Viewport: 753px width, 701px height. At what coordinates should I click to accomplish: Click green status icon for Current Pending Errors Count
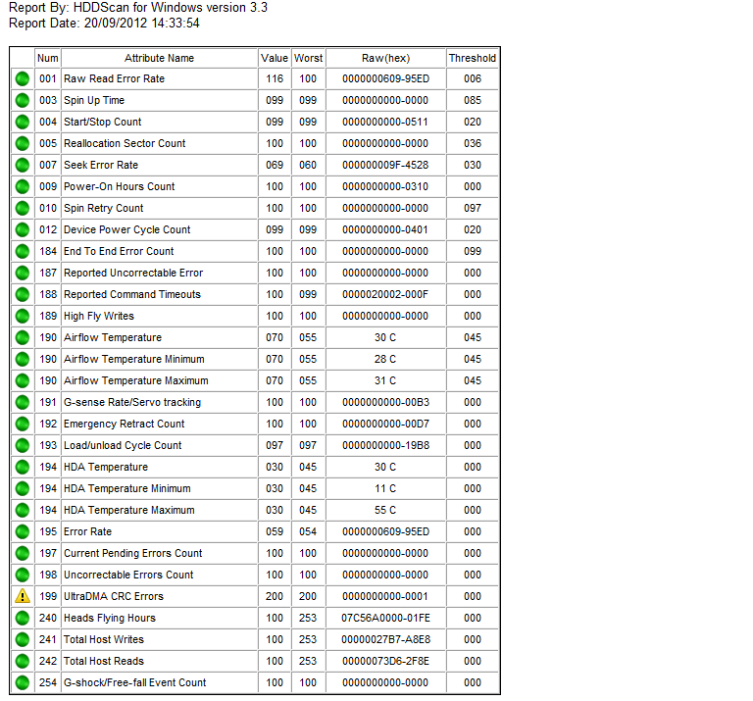pos(23,553)
